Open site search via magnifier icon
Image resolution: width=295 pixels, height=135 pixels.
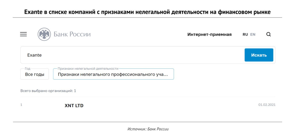268,34
